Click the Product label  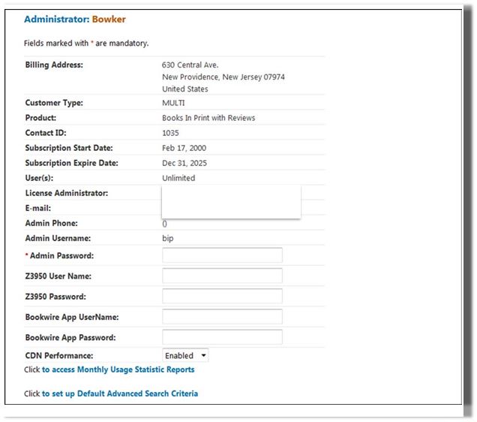click(40, 118)
